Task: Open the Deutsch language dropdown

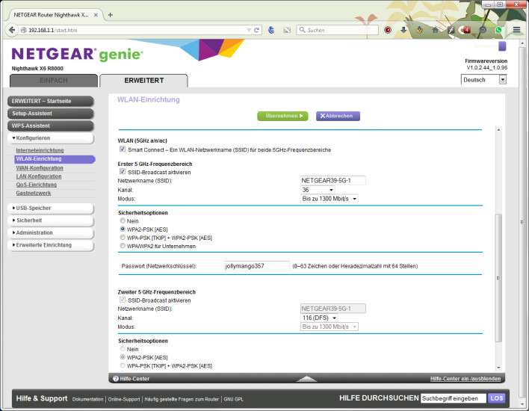Action: tap(483, 80)
